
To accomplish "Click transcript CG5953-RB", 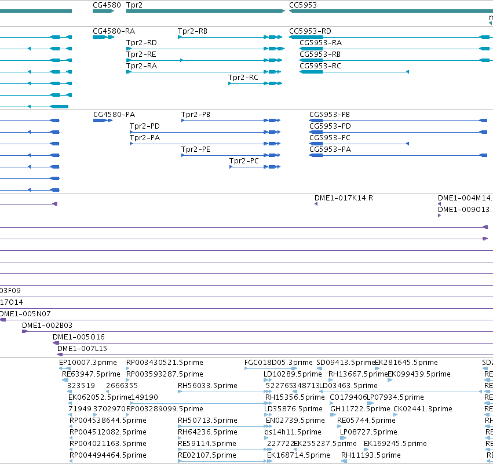I will (x=320, y=54).
